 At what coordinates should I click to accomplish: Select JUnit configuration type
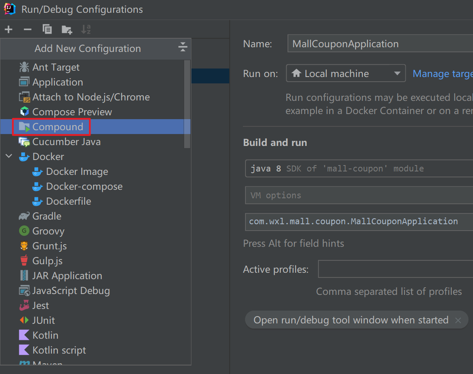[x=43, y=320]
